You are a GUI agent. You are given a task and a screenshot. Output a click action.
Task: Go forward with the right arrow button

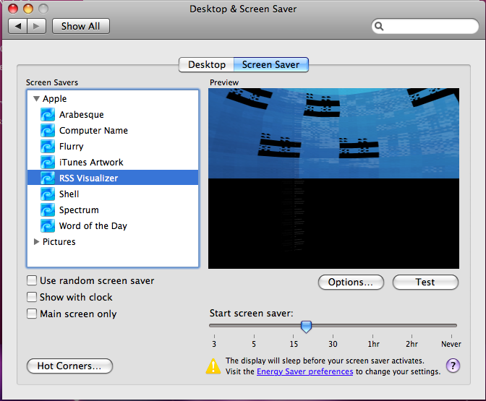coord(37,26)
